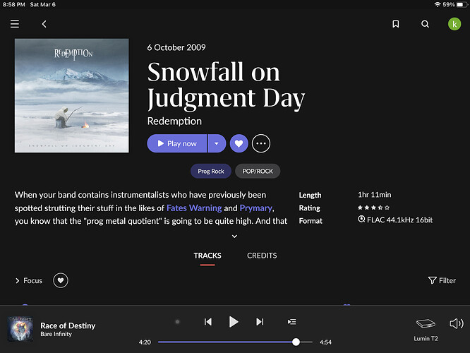The width and height of the screenshot is (470, 353).
Task: Open the three-dot album options menu
Action: coord(261,143)
